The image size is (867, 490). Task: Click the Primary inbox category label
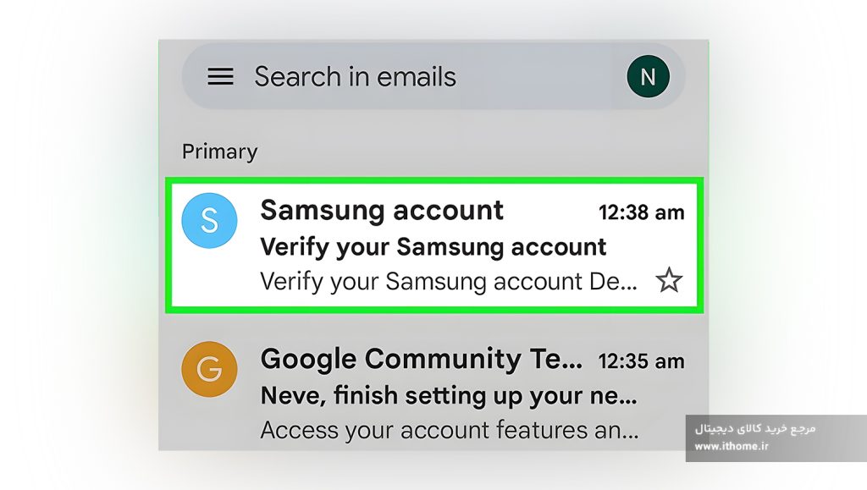pos(219,151)
